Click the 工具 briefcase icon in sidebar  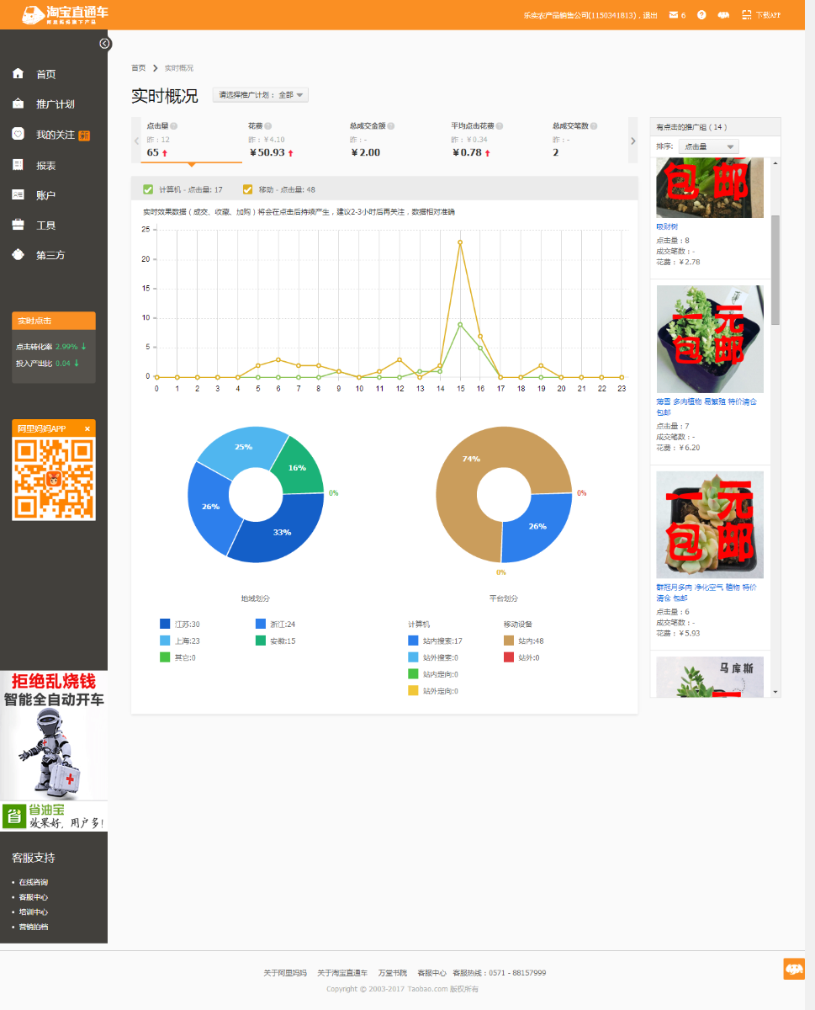point(19,225)
